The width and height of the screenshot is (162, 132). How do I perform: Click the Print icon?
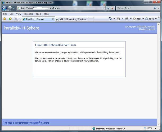tap(127, 19)
